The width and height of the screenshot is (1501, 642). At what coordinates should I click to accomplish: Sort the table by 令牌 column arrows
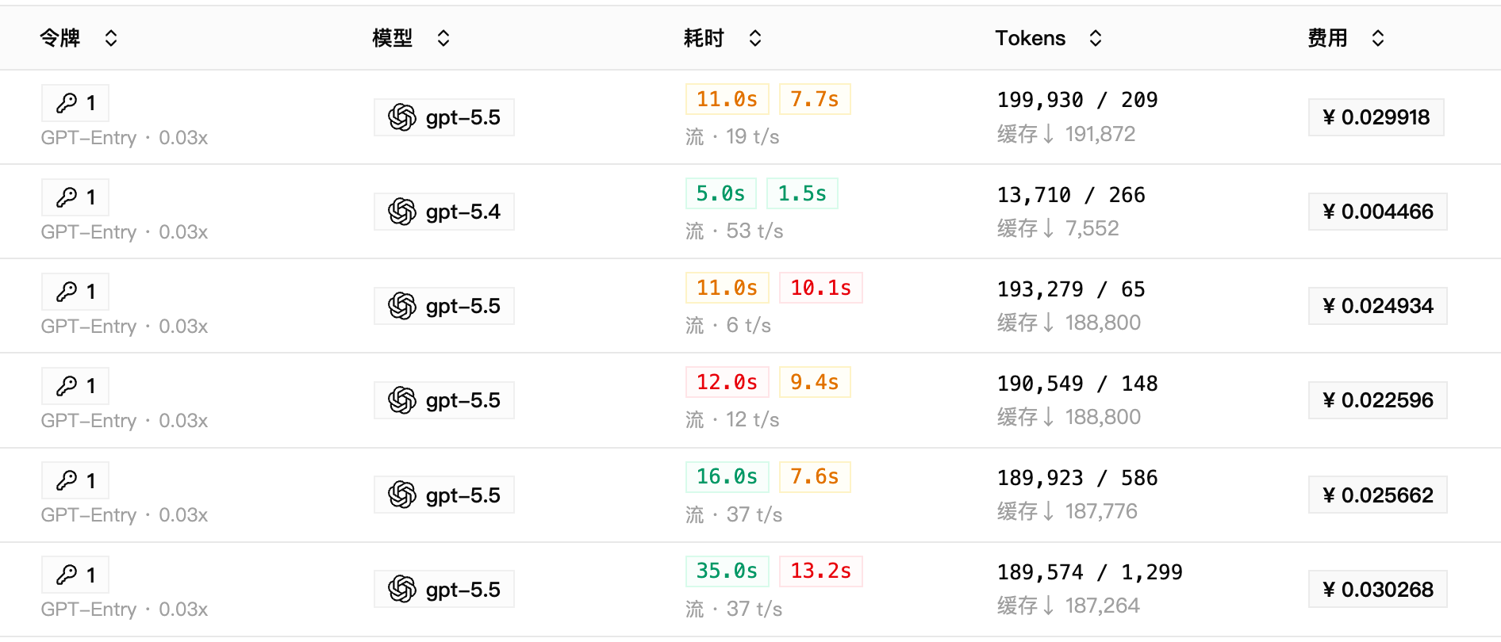pyautogui.click(x=111, y=38)
